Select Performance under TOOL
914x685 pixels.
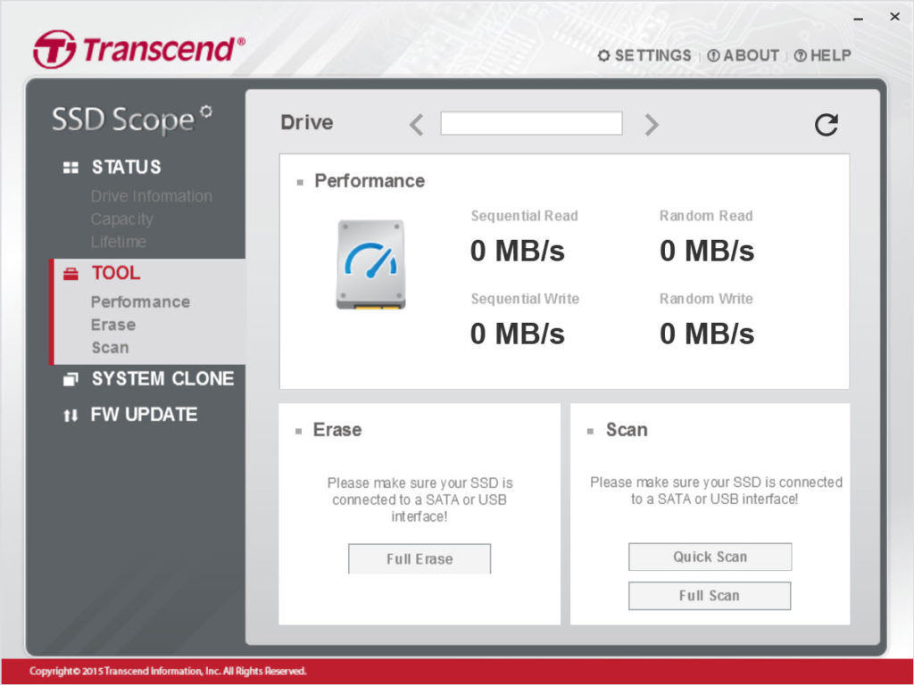point(140,301)
